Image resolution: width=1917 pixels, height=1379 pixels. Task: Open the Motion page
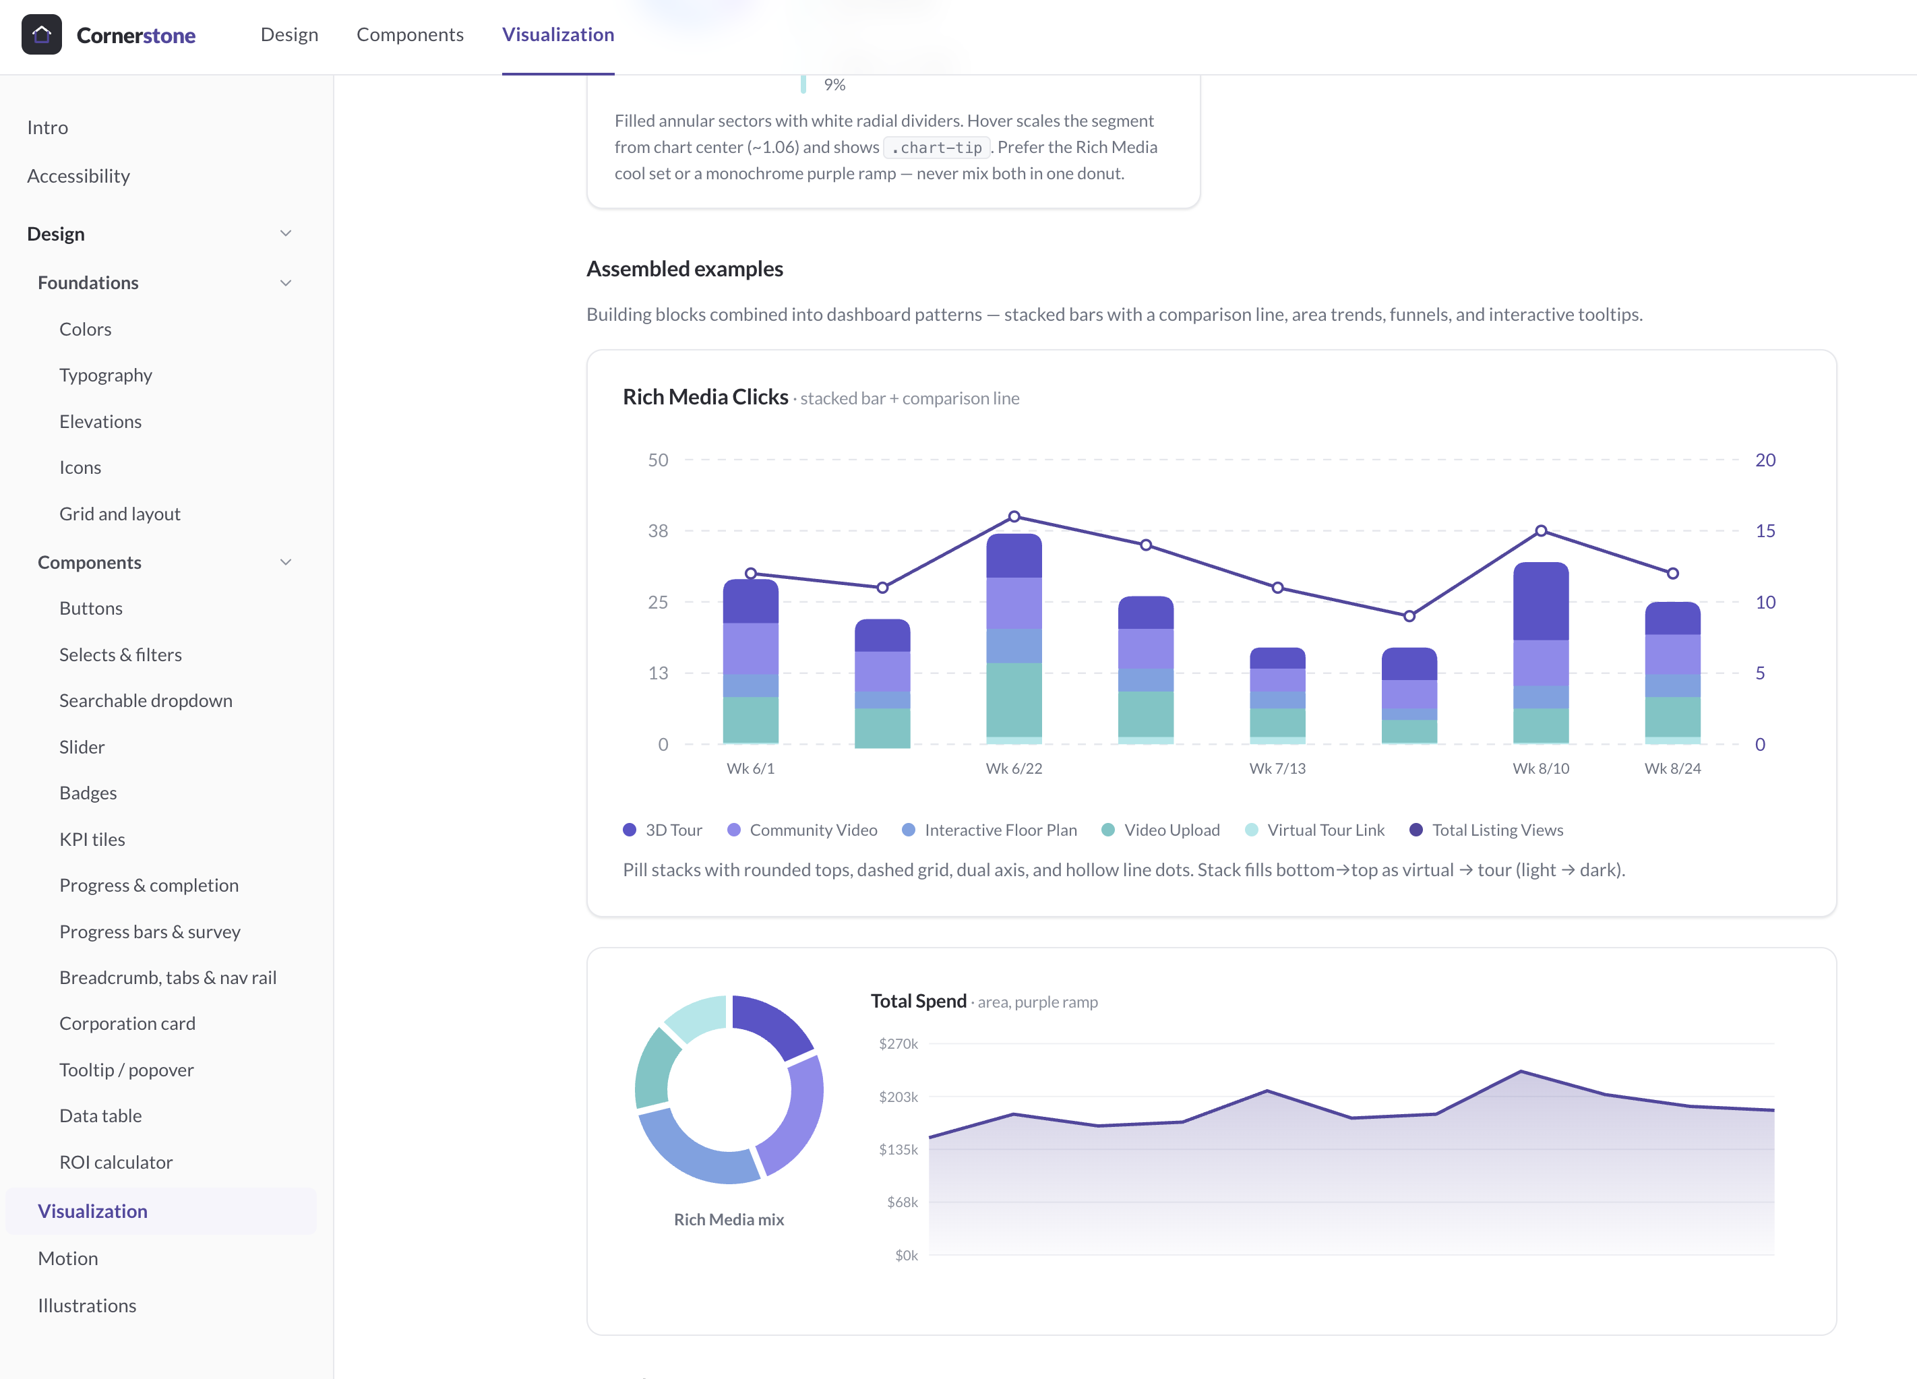pos(67,1258)
